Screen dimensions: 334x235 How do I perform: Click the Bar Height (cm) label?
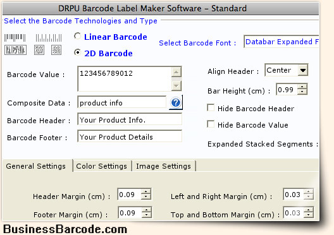238,91
